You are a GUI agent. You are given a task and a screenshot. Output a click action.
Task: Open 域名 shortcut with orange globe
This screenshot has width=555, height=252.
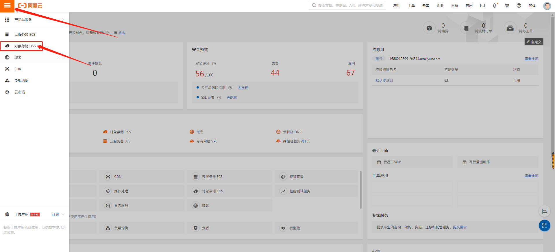pos(197,132)
